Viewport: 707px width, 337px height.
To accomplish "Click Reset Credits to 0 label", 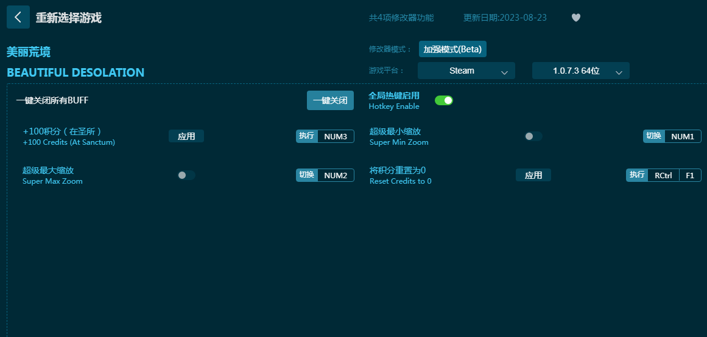I will click(401, 181).
